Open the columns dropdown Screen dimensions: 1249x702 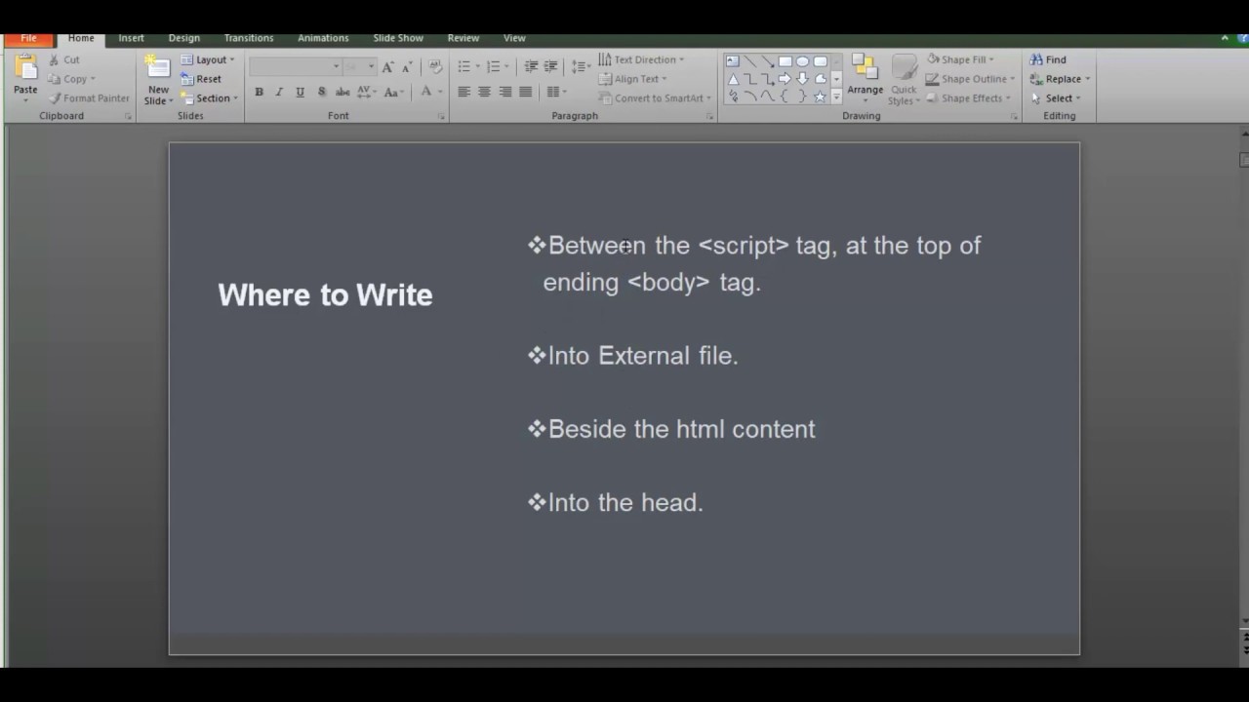[557, 92]
